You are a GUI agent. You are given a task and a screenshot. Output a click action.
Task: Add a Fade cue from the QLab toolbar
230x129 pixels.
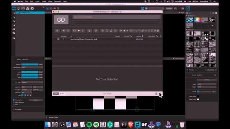[96, 30]
